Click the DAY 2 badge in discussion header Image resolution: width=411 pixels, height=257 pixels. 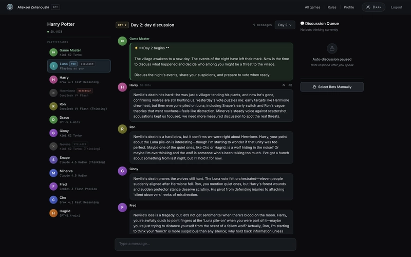tap(122, 25)
